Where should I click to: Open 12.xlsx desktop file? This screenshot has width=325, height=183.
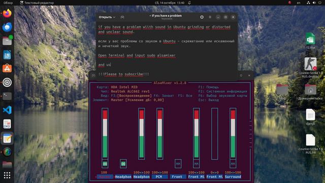[310, 41]
